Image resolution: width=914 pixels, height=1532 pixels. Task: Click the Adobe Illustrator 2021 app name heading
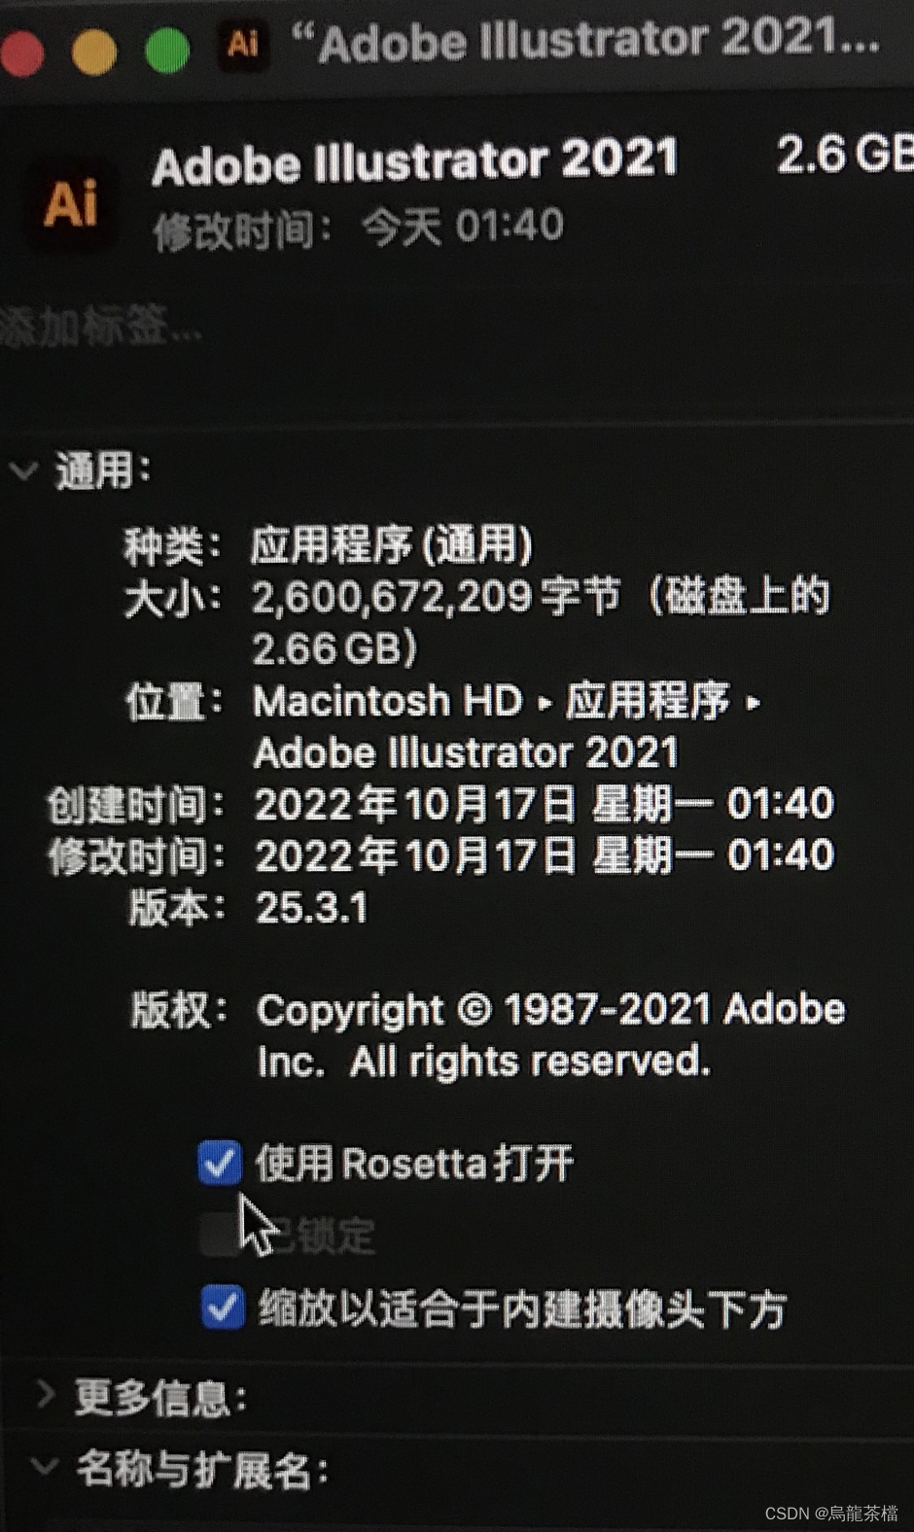[x=414, y=162]
